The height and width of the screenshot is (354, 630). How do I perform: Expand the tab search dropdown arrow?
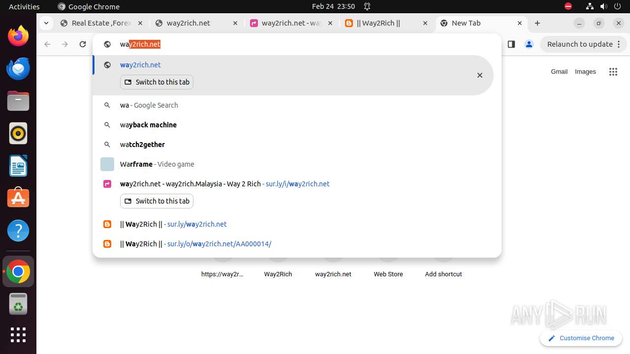click(x=46, y=23)
